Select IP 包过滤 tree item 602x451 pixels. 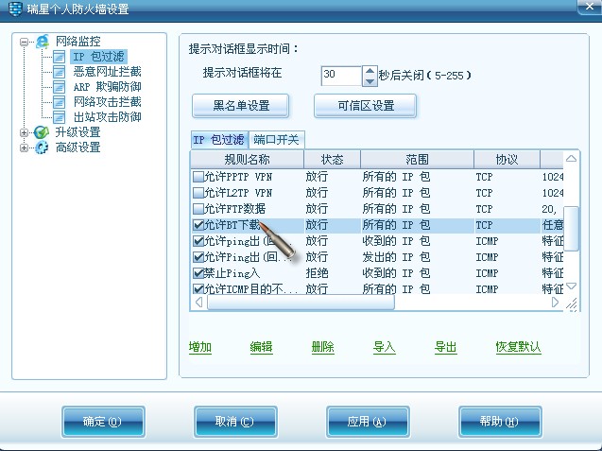click(x=98, y=57)
